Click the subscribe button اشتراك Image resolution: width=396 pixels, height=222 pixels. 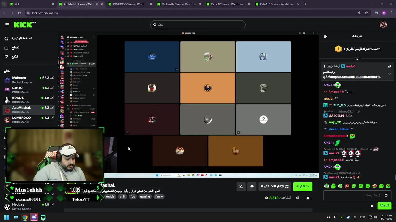[303, 187]
